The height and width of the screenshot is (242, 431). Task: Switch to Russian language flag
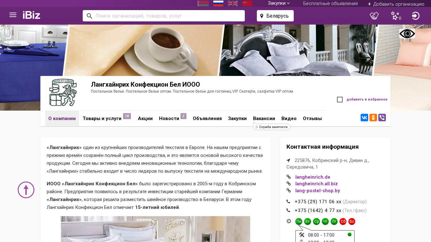[x=218, y=3]
